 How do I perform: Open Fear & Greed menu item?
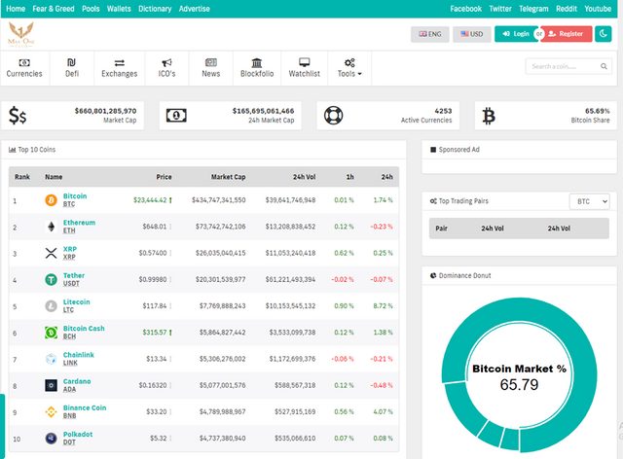point(54,9)
